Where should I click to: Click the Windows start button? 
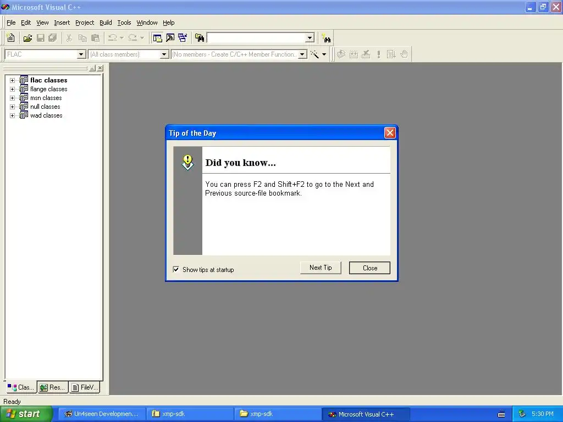click(26, 414)
